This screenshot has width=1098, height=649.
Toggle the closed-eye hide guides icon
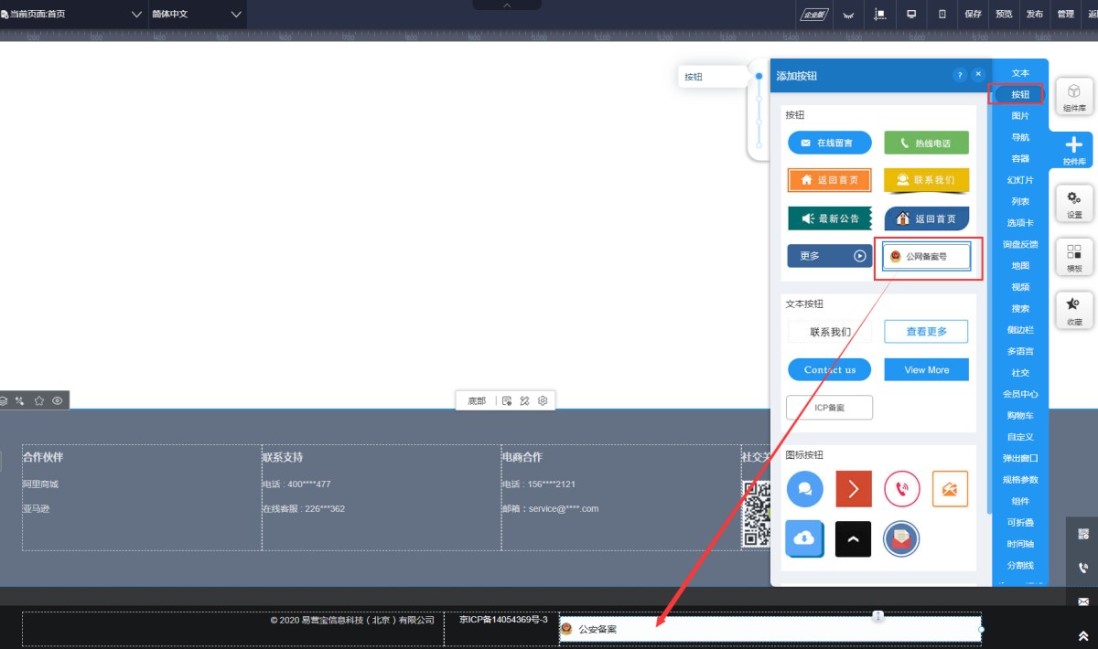(x=848, y=14)
